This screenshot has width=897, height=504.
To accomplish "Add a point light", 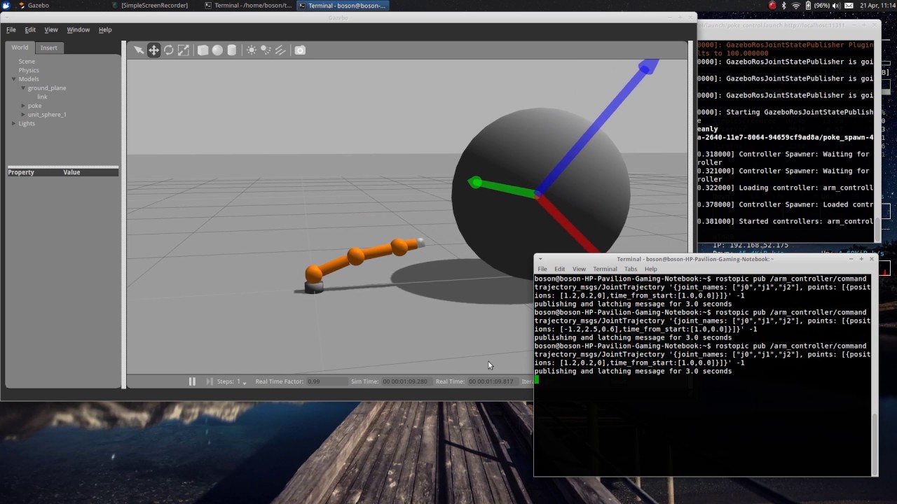I will (x=251, y=50).
